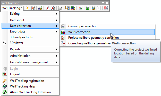This screenshot has height=96, width=161.
Task: Expand the Editing submenu arrow
Action: [x=57, y=14]
